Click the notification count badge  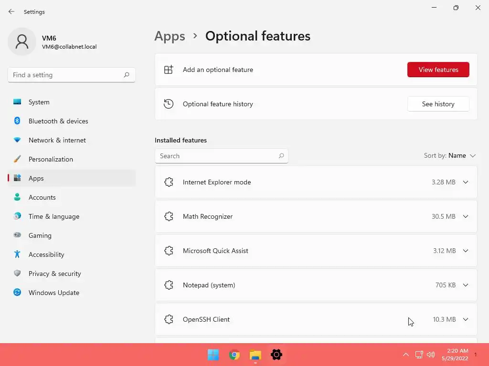point(476,355)
